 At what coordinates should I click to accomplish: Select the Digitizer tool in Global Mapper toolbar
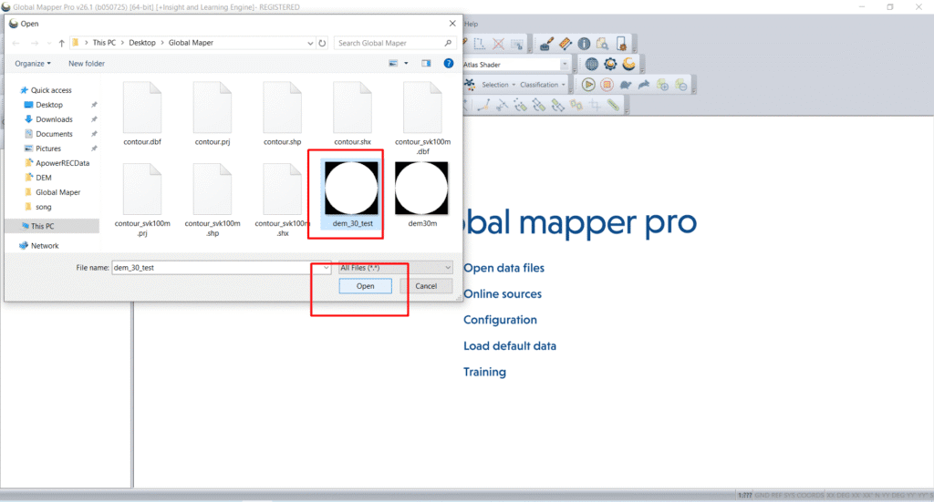point(546,44)
